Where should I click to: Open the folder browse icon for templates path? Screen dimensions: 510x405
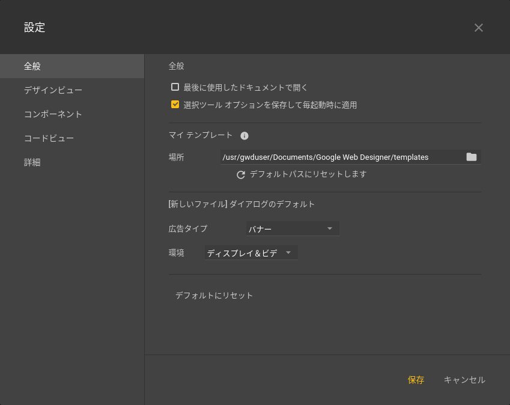click(472, 157)
